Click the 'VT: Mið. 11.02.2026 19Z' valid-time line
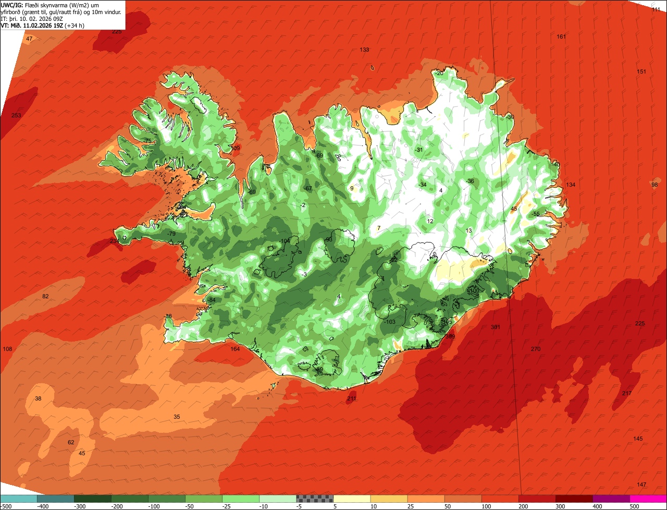The width and height of the screenshot is (667, 510). [42, 25]
